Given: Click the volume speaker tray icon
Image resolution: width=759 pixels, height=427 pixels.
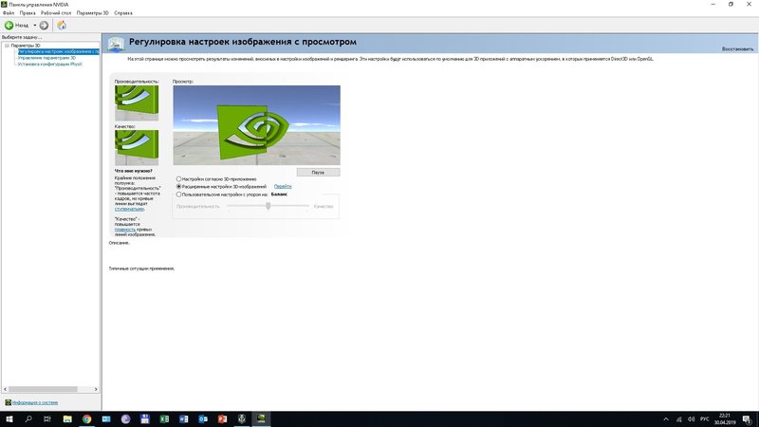Looking at the screenshot, I should point(692,419).
